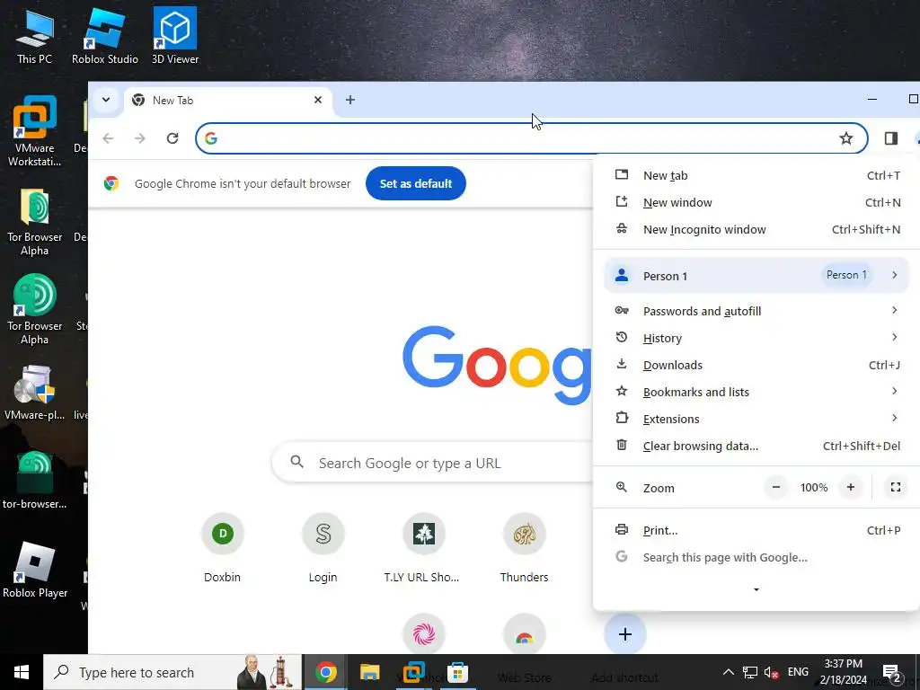Expand Extensions submenu

pos(756,419)
